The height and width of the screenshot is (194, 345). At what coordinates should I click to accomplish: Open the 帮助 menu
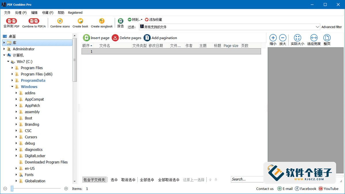(x=61, y=12)
